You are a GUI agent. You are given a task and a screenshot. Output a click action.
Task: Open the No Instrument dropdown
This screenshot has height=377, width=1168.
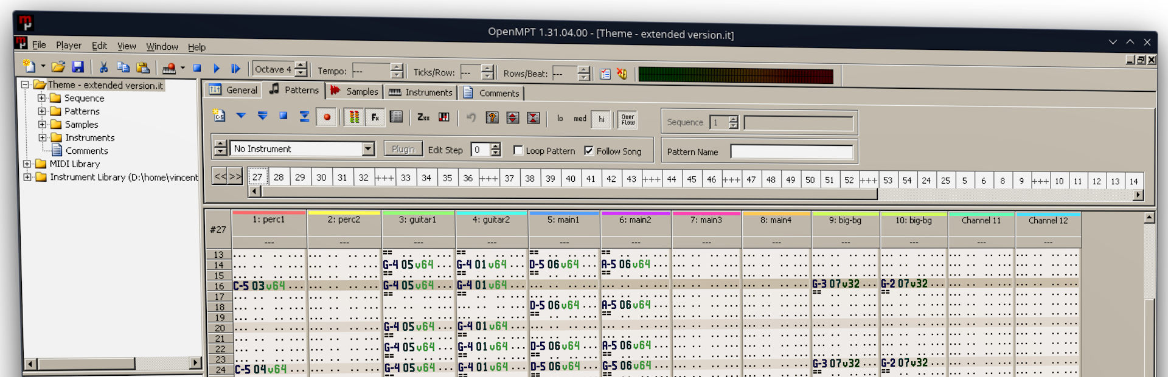click(x=368, y=149)
